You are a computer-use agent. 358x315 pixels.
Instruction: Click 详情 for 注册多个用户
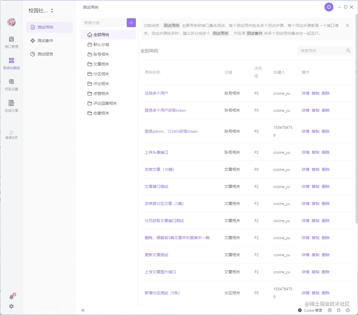(x=305, y=93)
